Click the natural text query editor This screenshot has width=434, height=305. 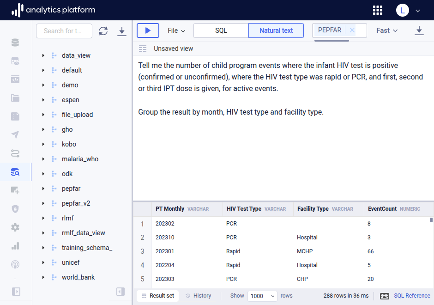click(x=283, y=128)
